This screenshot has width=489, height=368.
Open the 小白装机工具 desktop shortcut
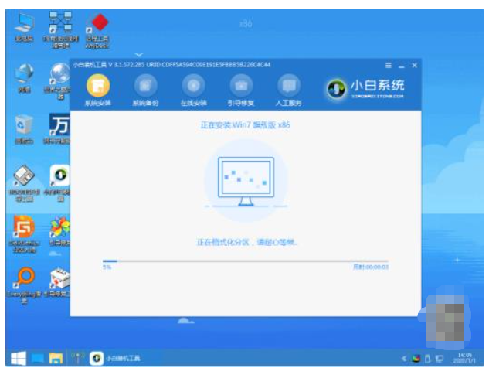click(59, 183)
